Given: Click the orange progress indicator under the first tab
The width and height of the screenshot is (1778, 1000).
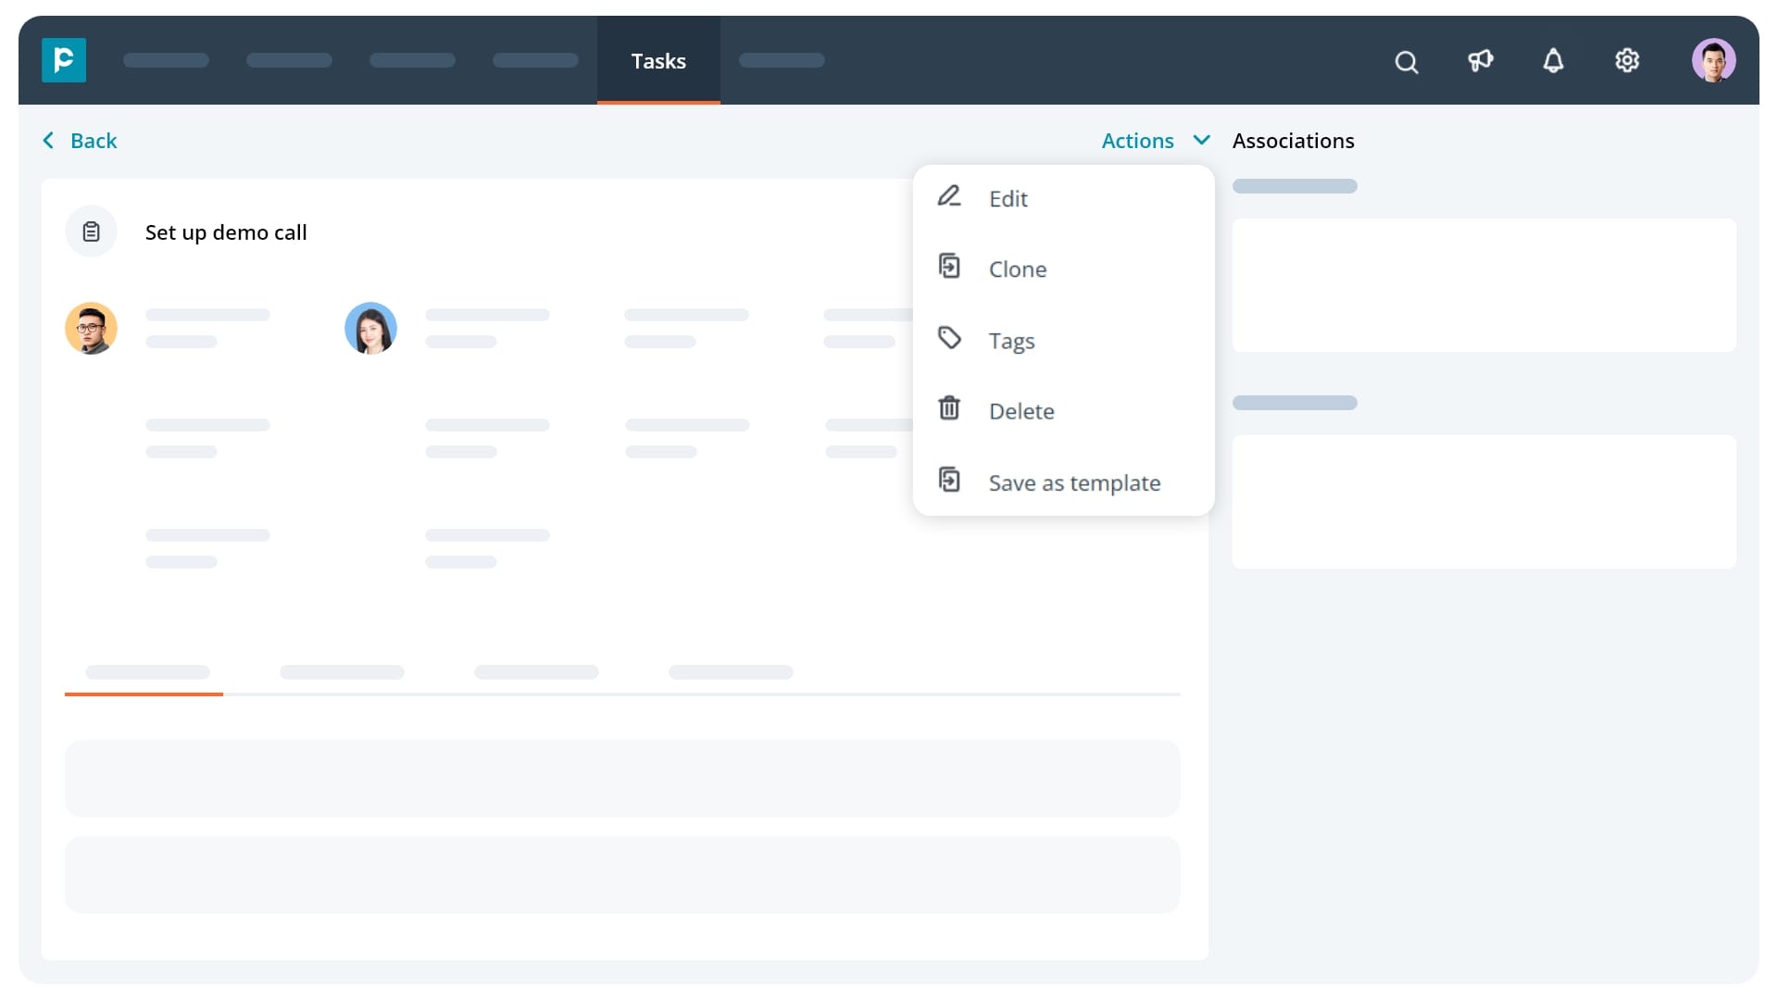Looking at the screenshot, I should point(144,694).
